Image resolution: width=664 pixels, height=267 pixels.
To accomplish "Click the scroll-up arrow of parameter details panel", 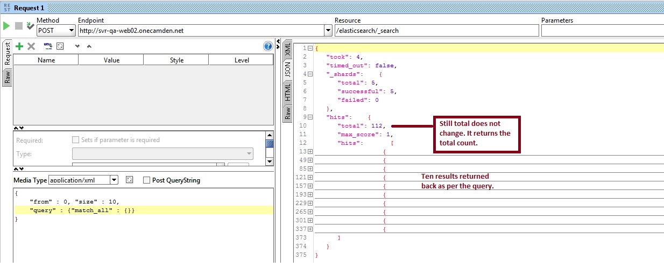I will pyautogui.click(x=270, y=135).
